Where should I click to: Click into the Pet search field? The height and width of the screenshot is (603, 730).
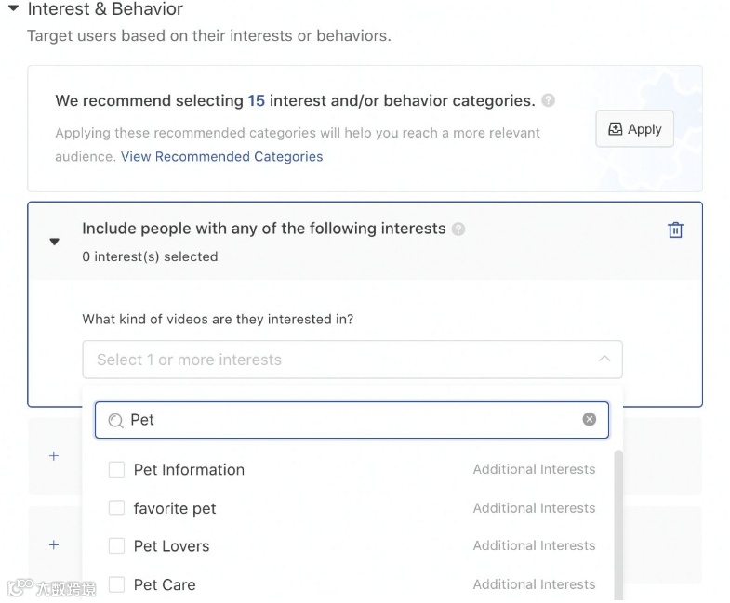[x=353, y=420]
